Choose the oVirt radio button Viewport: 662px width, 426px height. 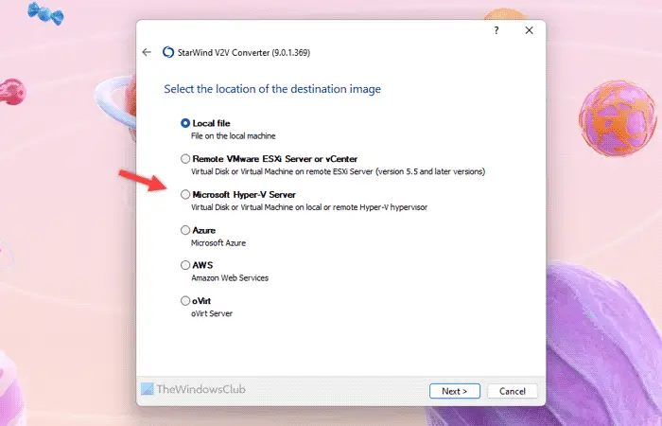point(185,301)
